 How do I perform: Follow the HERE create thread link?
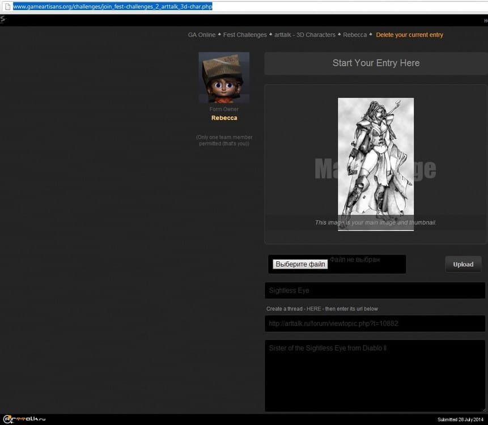coord(313,309)
